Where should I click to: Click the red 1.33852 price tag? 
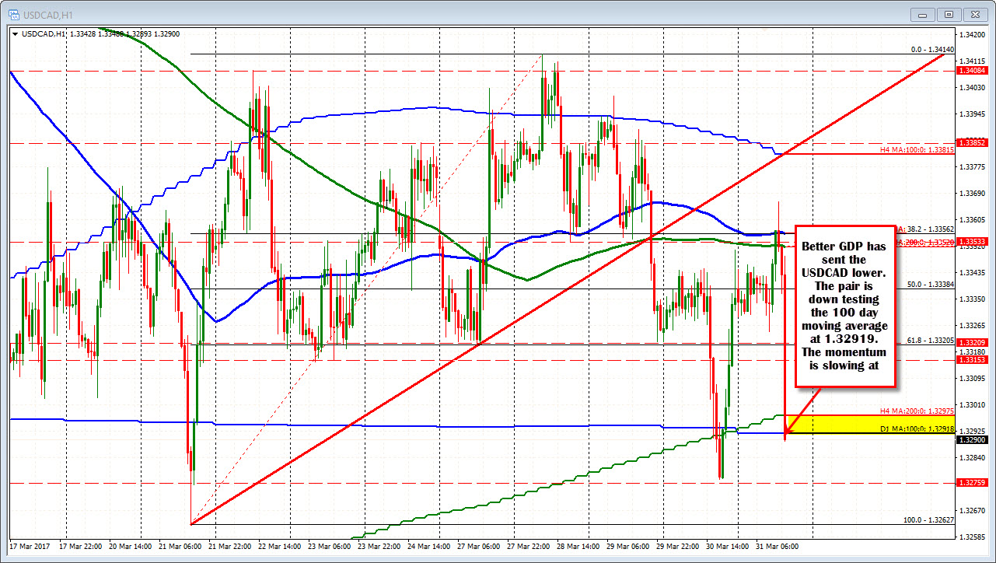point(973,143)
